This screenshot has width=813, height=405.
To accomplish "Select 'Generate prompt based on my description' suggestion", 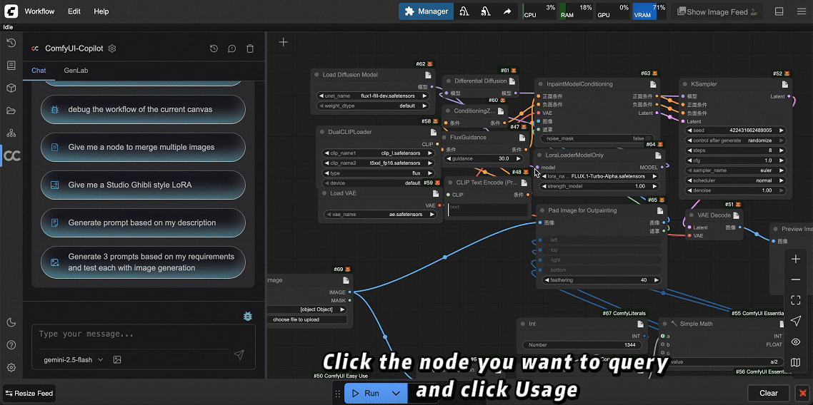I will tap(143, 222).
